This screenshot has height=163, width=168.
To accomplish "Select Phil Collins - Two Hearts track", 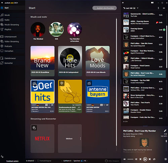I will (144, 104).
